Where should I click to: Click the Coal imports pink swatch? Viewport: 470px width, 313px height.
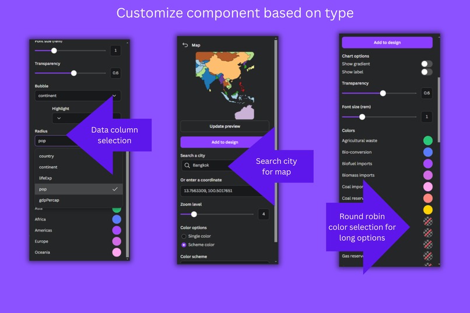(428, 187)
